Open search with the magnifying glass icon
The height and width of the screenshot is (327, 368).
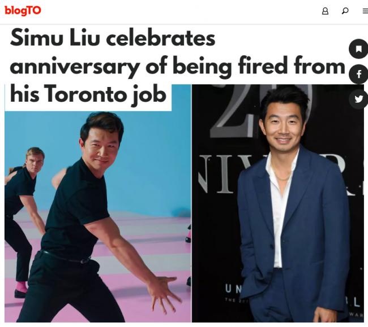point(345,11)
